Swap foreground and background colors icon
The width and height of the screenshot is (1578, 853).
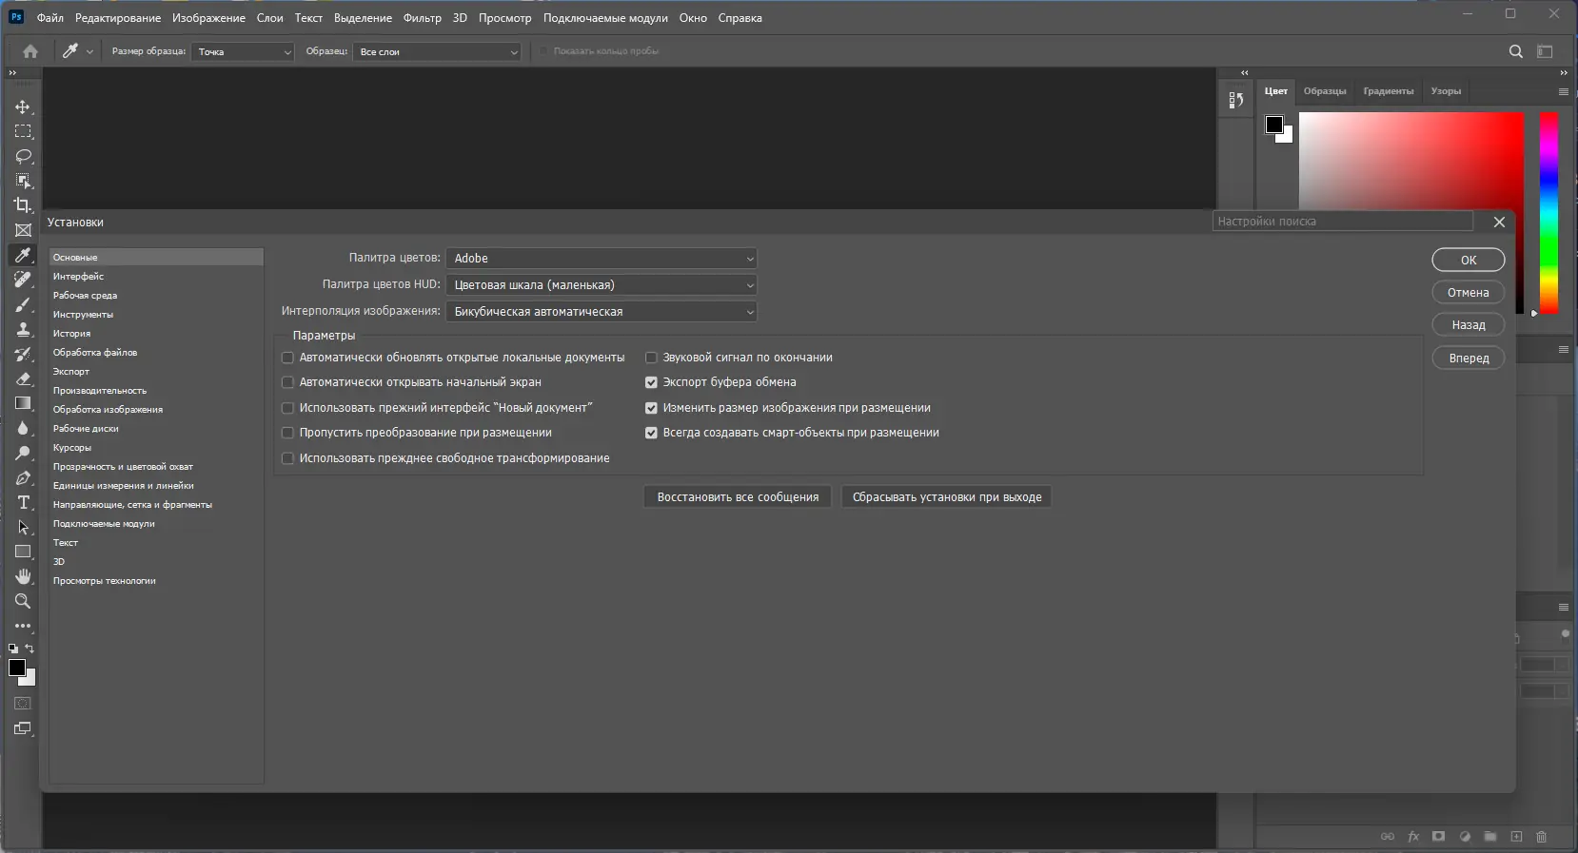[30, 649]
